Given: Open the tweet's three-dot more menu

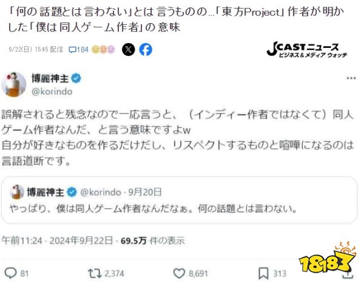Looking at the screenshot, I should tap(351, 78).
